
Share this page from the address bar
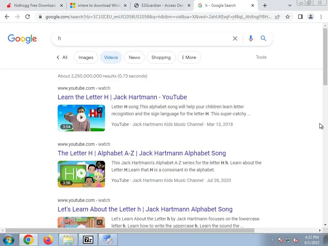277,17
